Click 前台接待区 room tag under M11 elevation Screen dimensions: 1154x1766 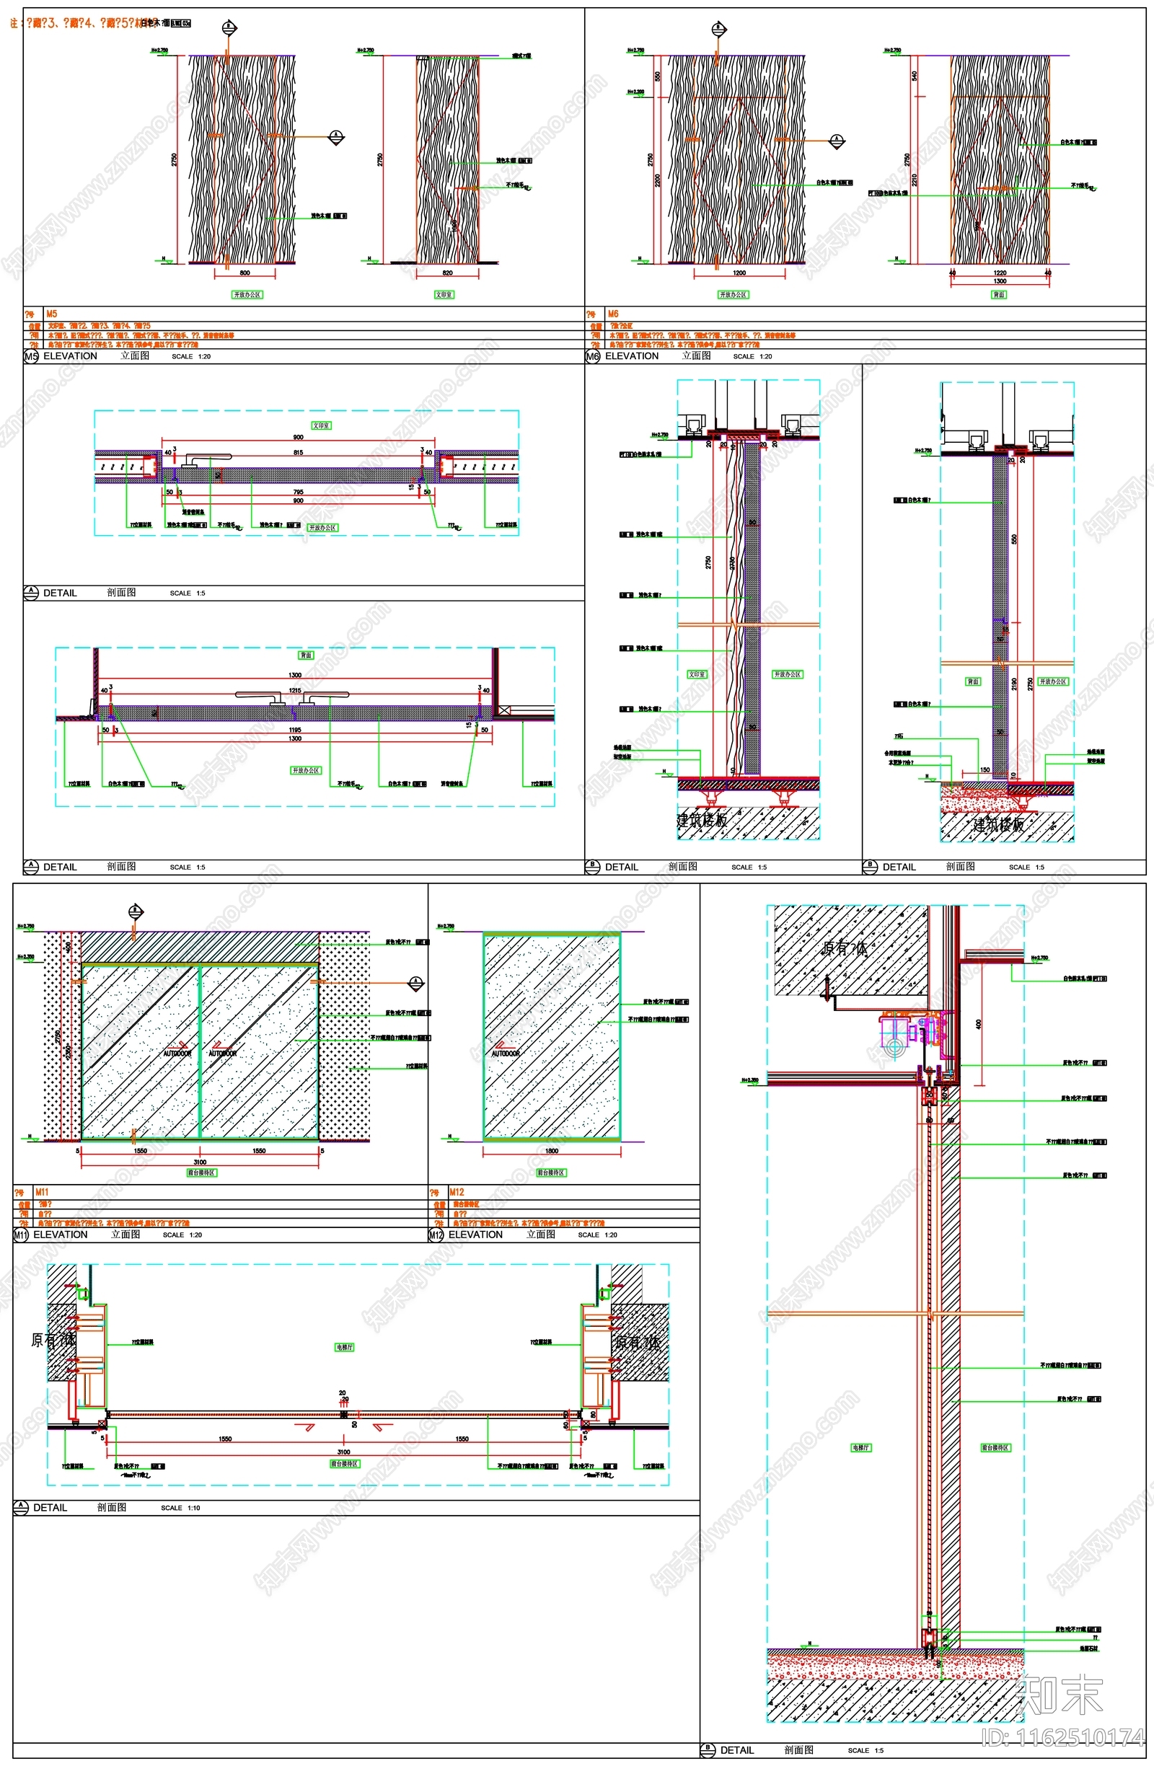(x=201, y=1173)
